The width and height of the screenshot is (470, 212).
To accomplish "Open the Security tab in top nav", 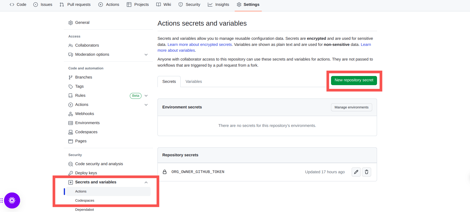I will (189, 5).
